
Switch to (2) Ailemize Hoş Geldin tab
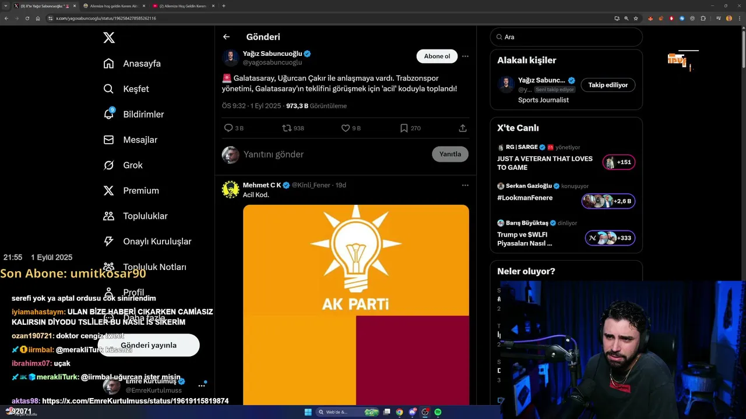184,6
